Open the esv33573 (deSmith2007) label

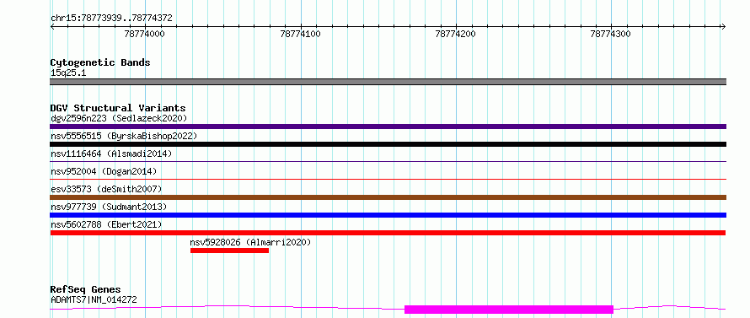point(106,189)
